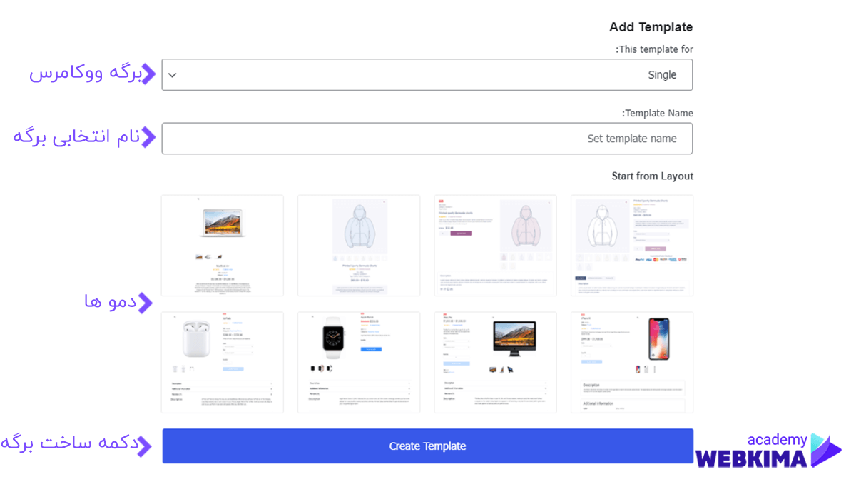The width and height of the screenshot is (856, 482).
Task: Select the hoodie layout with payment logos
Action: pos(632,246)
